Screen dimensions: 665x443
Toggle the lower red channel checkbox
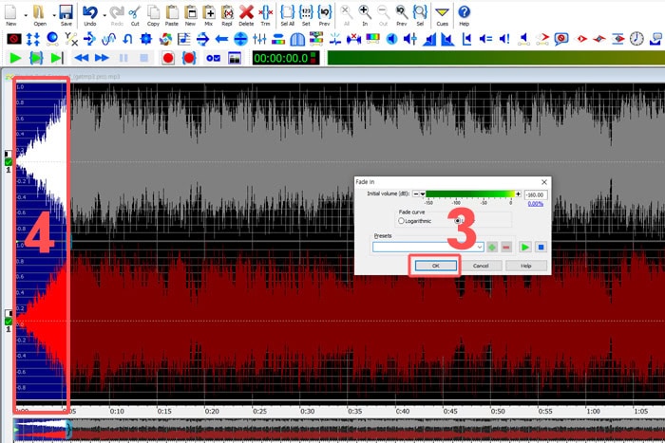coord(8,321)
